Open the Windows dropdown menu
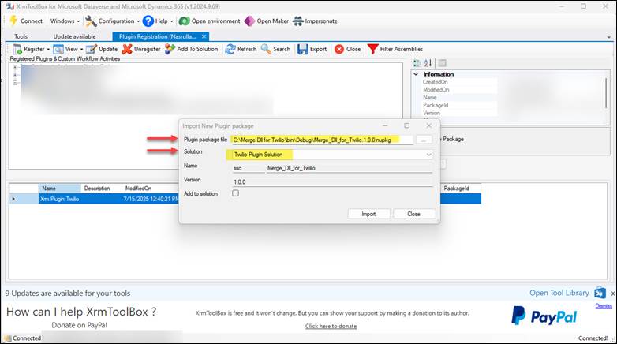Image resolution: width=617 pixels, height=344 pixels. [65, 21]
